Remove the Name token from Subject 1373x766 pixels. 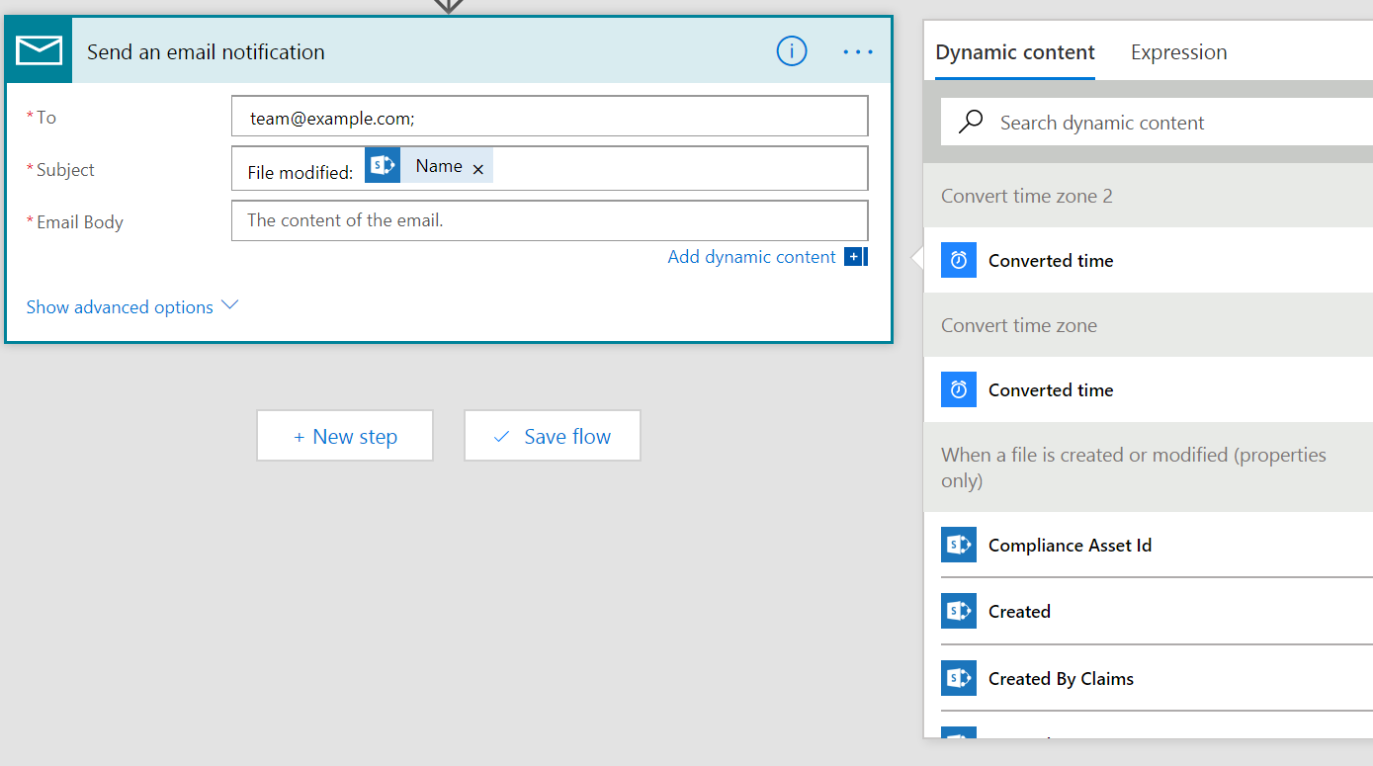tap(478, 169)
